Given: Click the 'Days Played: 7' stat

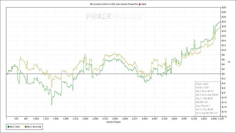Looking at the screenshot, I should [203, 106].
